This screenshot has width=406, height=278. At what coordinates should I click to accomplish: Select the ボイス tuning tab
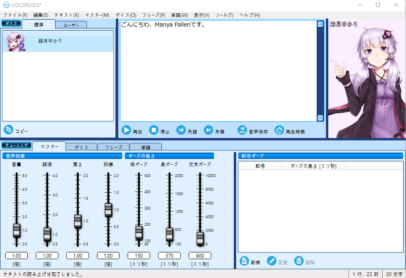pos(82,147)
